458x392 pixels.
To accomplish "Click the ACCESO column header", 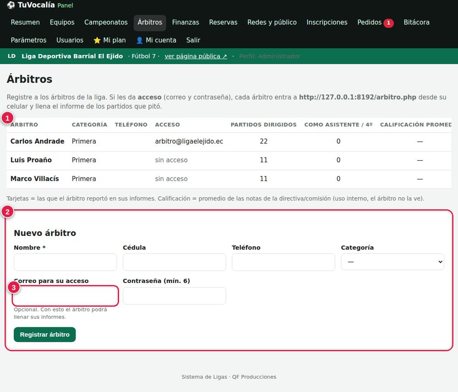I will click(167, 125).
